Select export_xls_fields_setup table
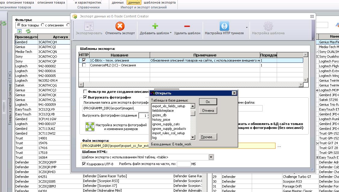Viewport: 339px width, 192px height. point(169,106)
